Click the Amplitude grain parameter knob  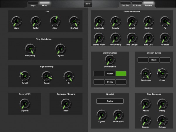[99, 21]
